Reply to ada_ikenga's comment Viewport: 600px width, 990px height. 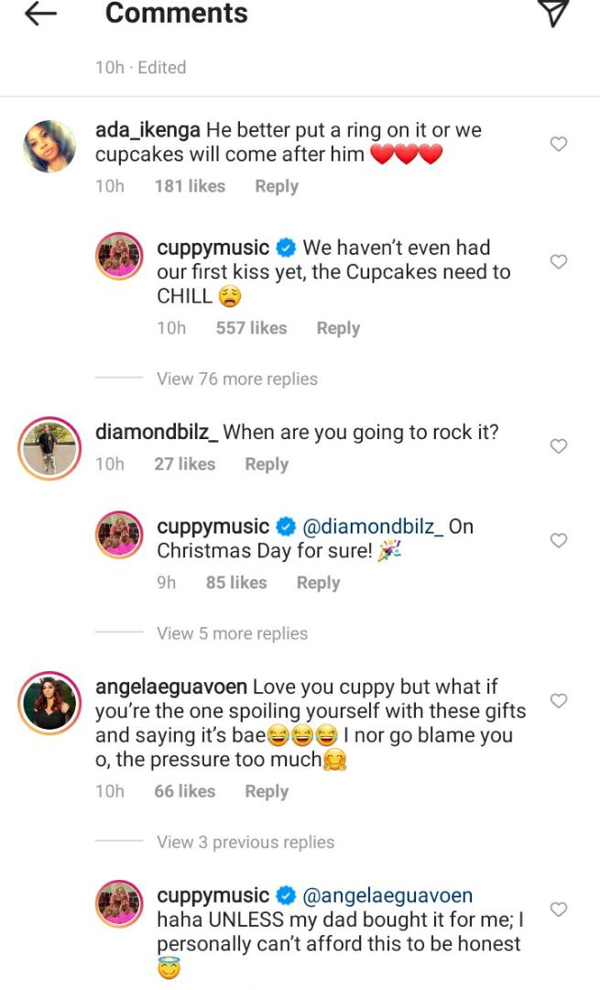click(277, 186)
